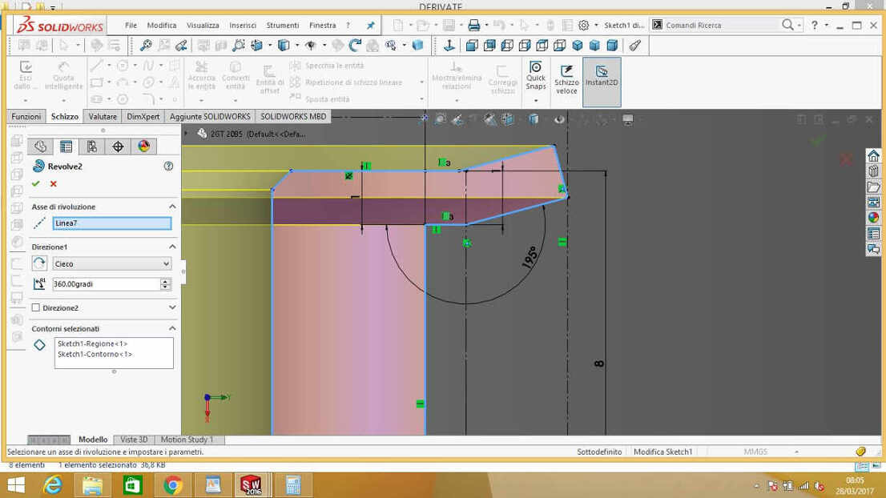Open the Cieco revolve type dropdown
The height and width of the screenshot is (498, 886).
click(x=112, y=263)
